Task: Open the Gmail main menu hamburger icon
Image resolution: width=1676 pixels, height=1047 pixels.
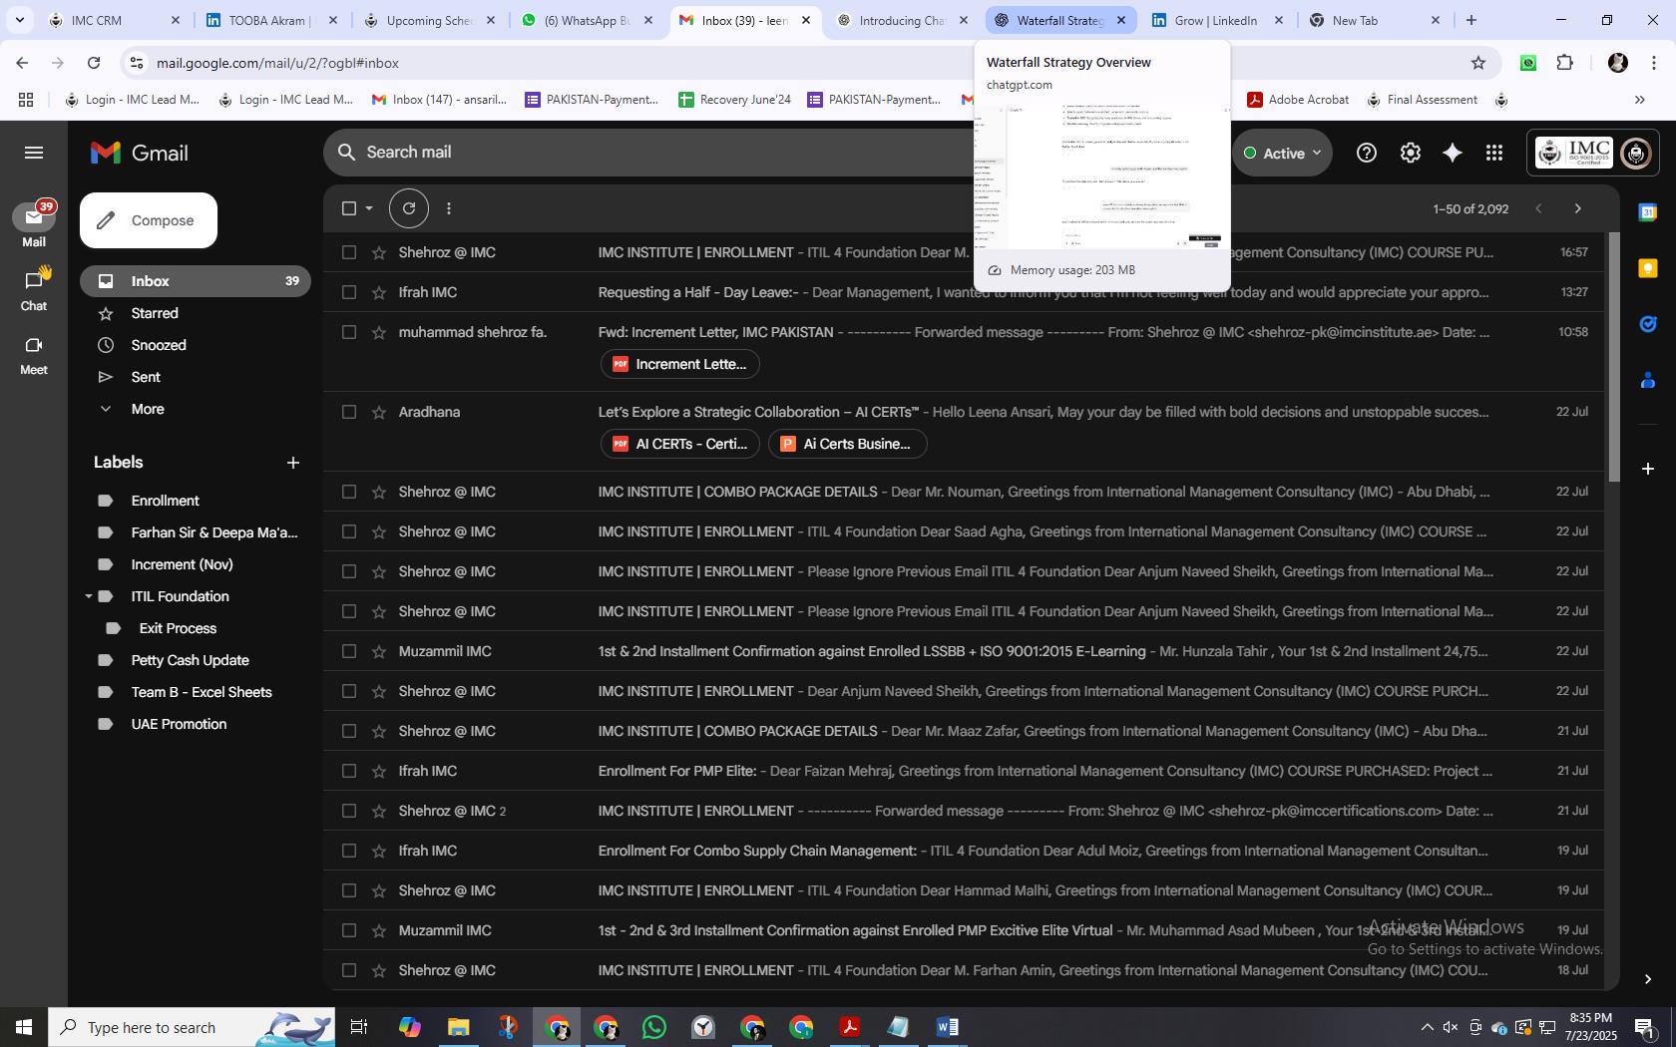Action: click(x=34, y=153)
